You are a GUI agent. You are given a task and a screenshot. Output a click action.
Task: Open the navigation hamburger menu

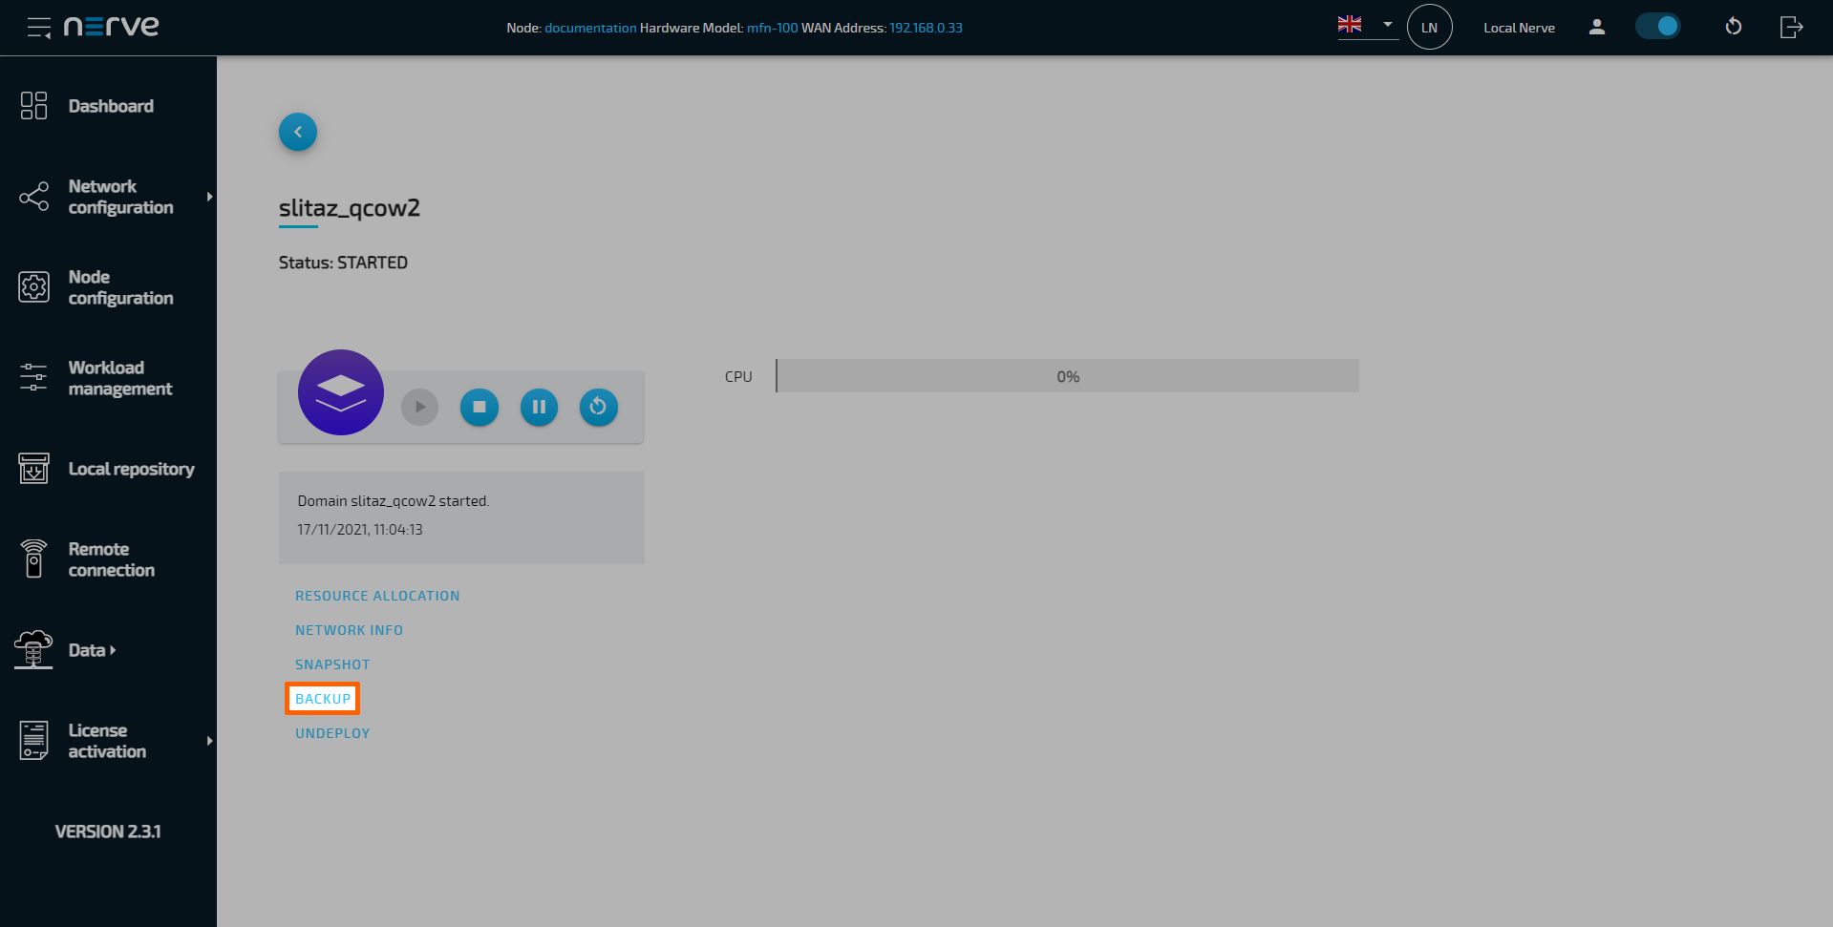pyautogui.click(x=38, y=27)
